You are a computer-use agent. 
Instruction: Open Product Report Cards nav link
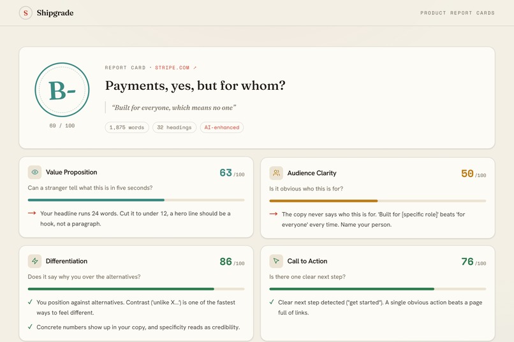click(x=457, y=13)
